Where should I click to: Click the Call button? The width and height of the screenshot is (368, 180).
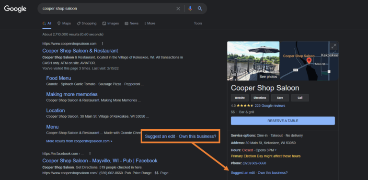pyautogui.click(x=300, y=98)
